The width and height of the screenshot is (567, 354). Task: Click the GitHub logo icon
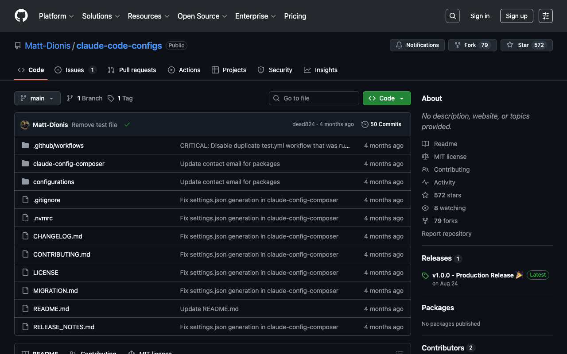click(21, 16)
